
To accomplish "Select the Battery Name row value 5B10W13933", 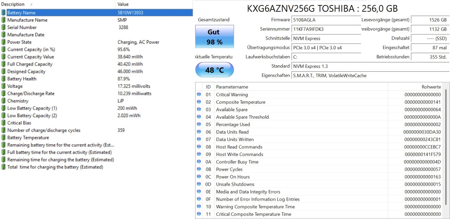I will 130,12.
